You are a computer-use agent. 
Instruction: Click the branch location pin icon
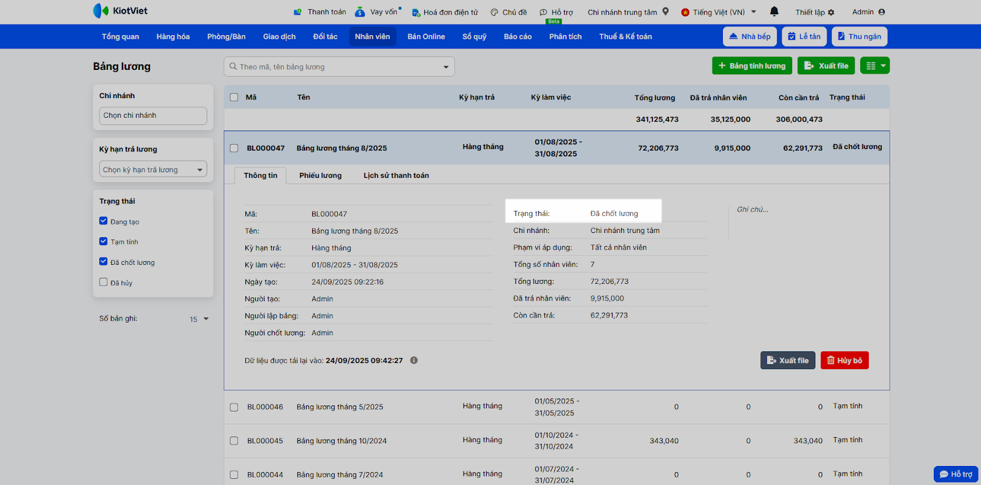[x=666, y=12]
